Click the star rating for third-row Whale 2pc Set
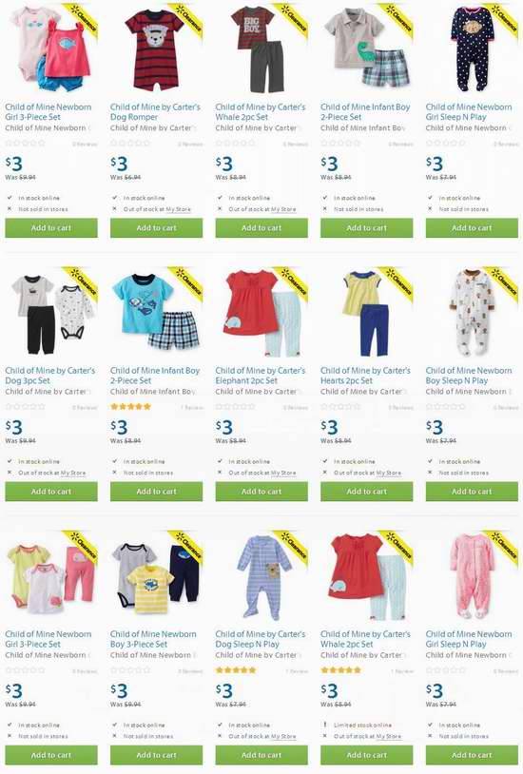The height and width of the screenshot is (774, 523). click(x=341, y=670)
